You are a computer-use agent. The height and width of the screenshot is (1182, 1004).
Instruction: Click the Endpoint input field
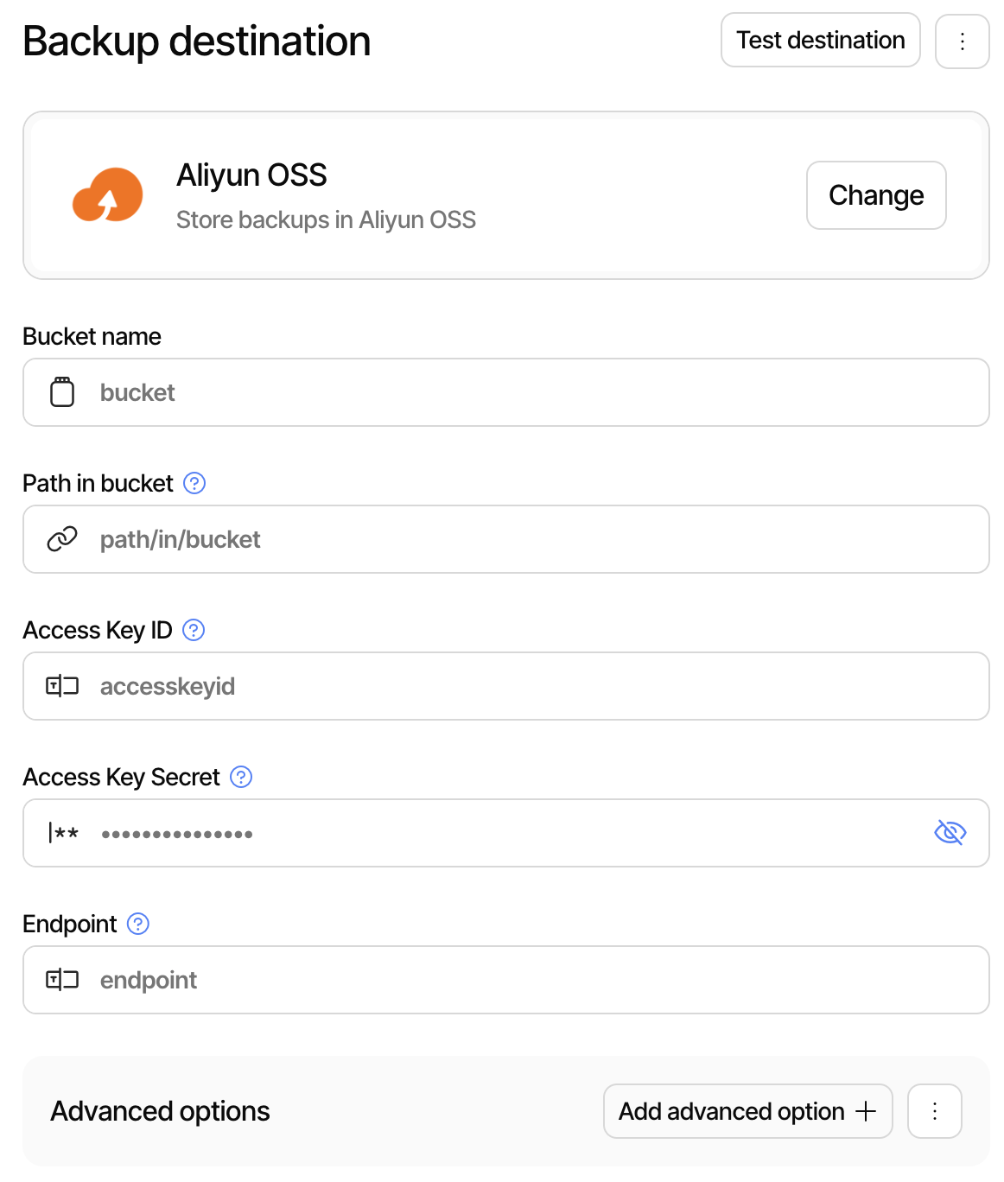pos(432,979)
